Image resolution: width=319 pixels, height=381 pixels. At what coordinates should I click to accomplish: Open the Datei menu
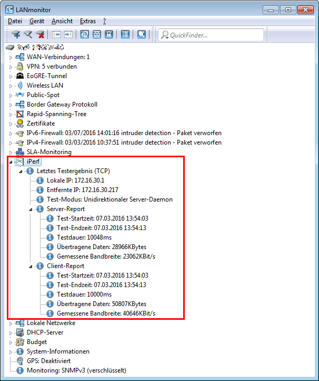pos(15,21)
